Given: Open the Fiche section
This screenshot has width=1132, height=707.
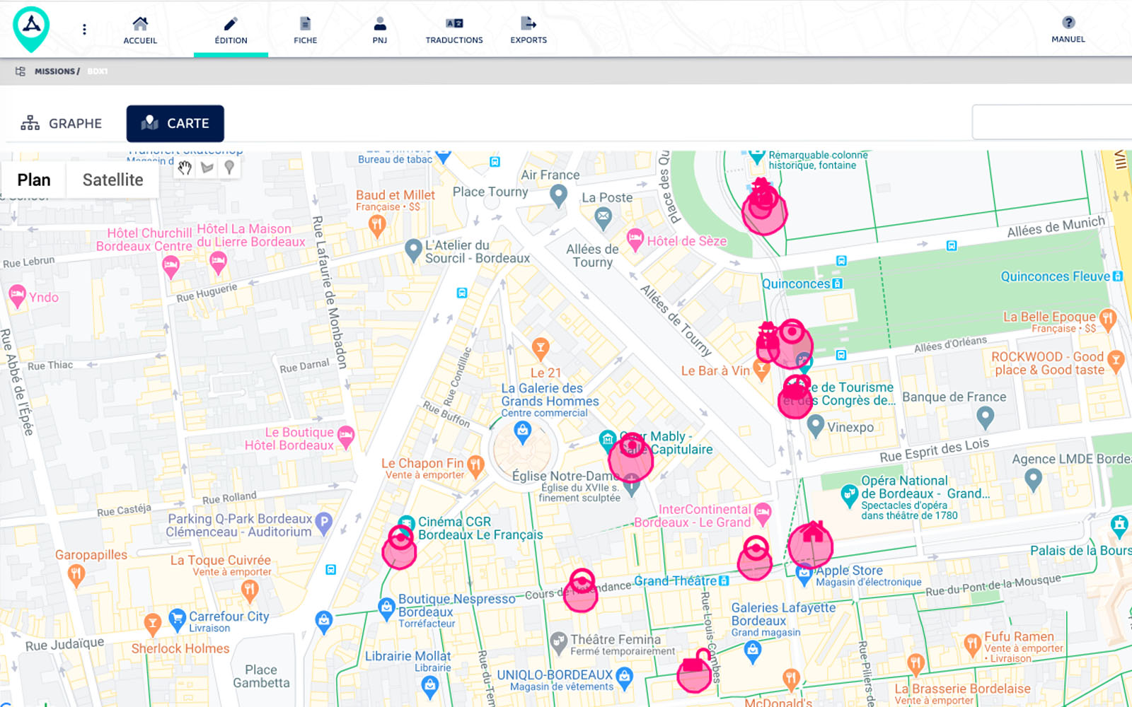Looking at the screenshot, I should (x=305, y=30).
